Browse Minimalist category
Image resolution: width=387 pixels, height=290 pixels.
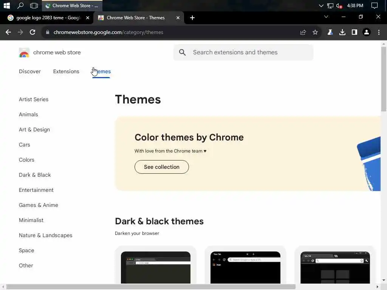click(x=31, y=220)
